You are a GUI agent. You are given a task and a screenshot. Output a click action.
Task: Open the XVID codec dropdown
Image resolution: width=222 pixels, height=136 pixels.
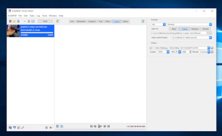click(163, 52)
